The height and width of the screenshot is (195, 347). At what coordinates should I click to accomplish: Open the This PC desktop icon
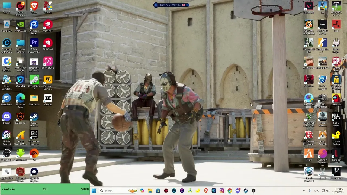(x=7, y=8)
